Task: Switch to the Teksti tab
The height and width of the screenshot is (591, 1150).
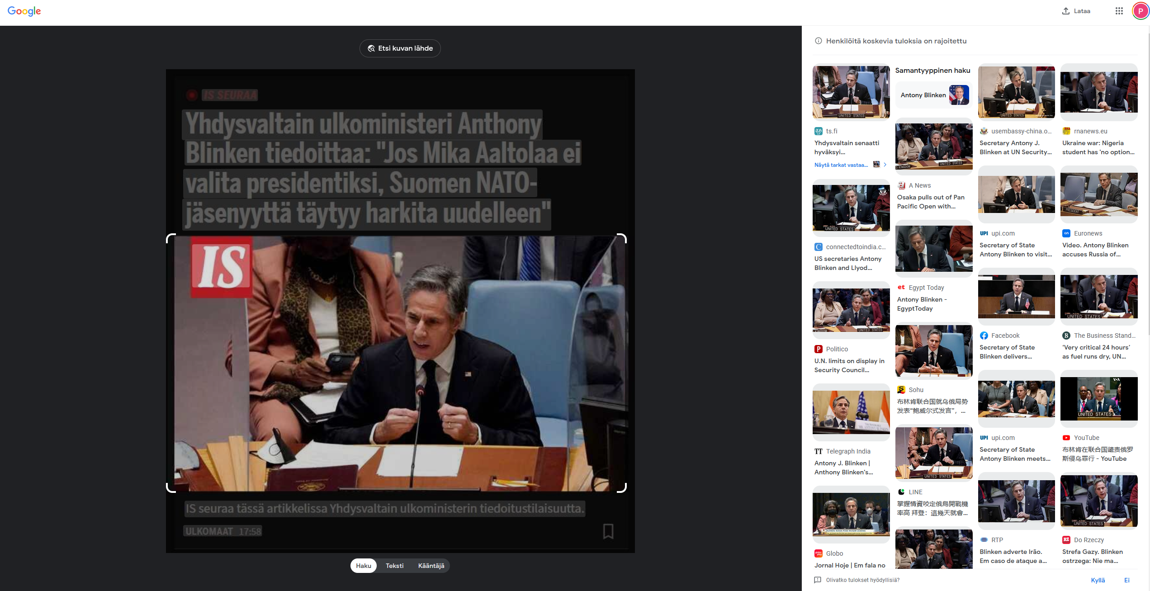Action: point(394,566)
